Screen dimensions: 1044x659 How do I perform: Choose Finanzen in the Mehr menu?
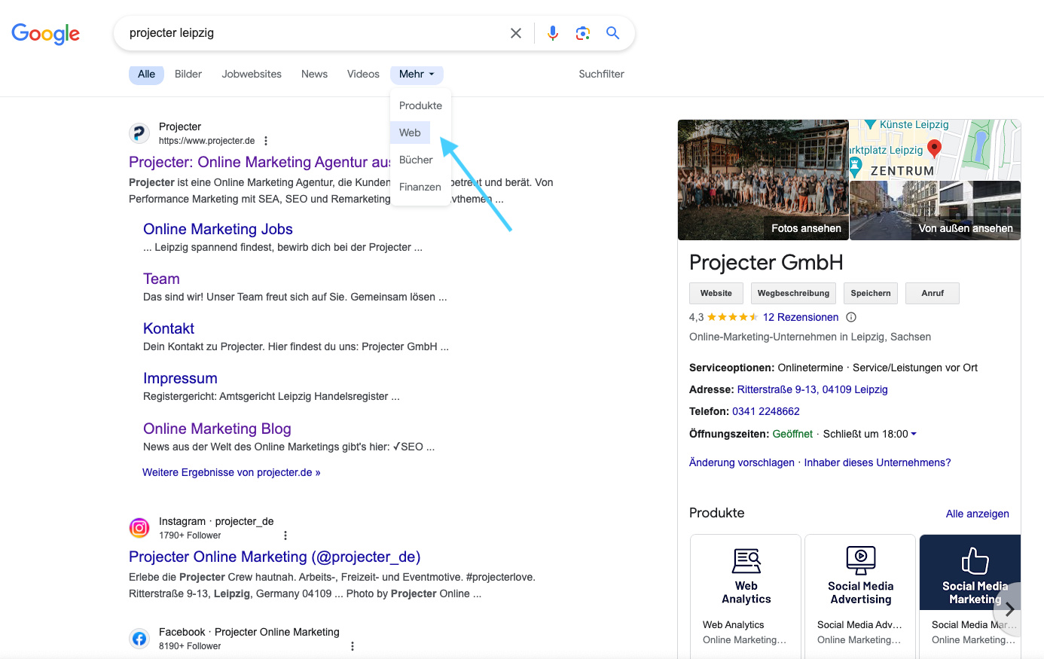coord(420,187)
